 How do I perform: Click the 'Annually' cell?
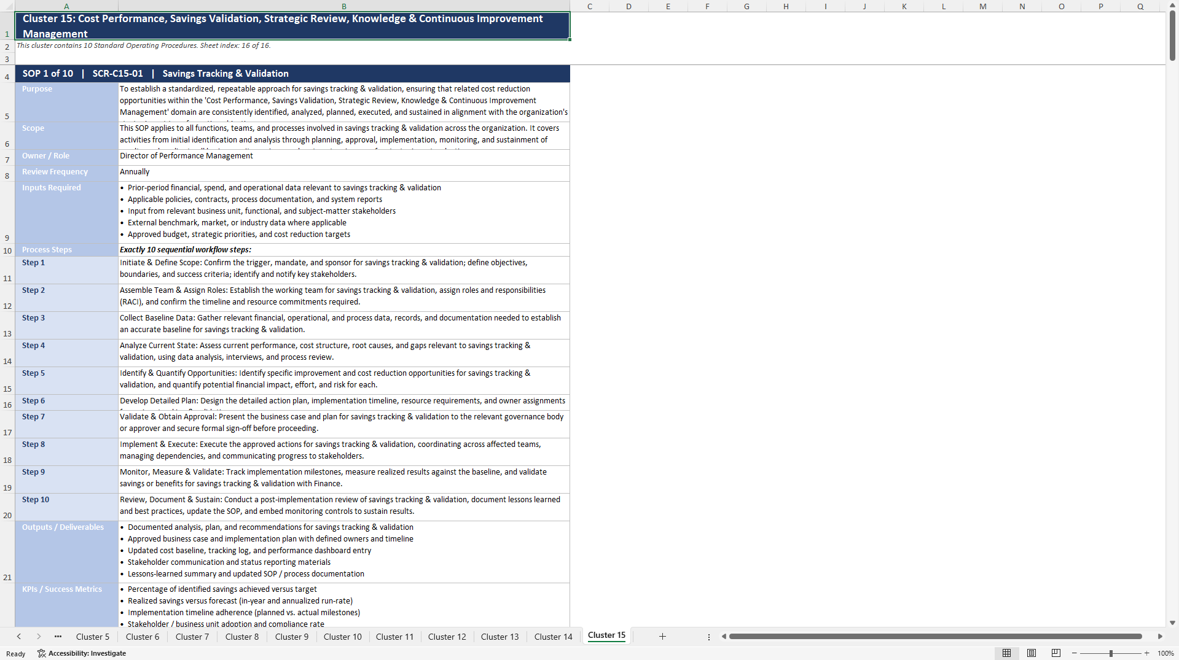(344, 173)
